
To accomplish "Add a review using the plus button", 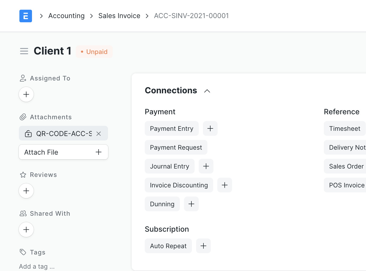I will pos(26,191).
